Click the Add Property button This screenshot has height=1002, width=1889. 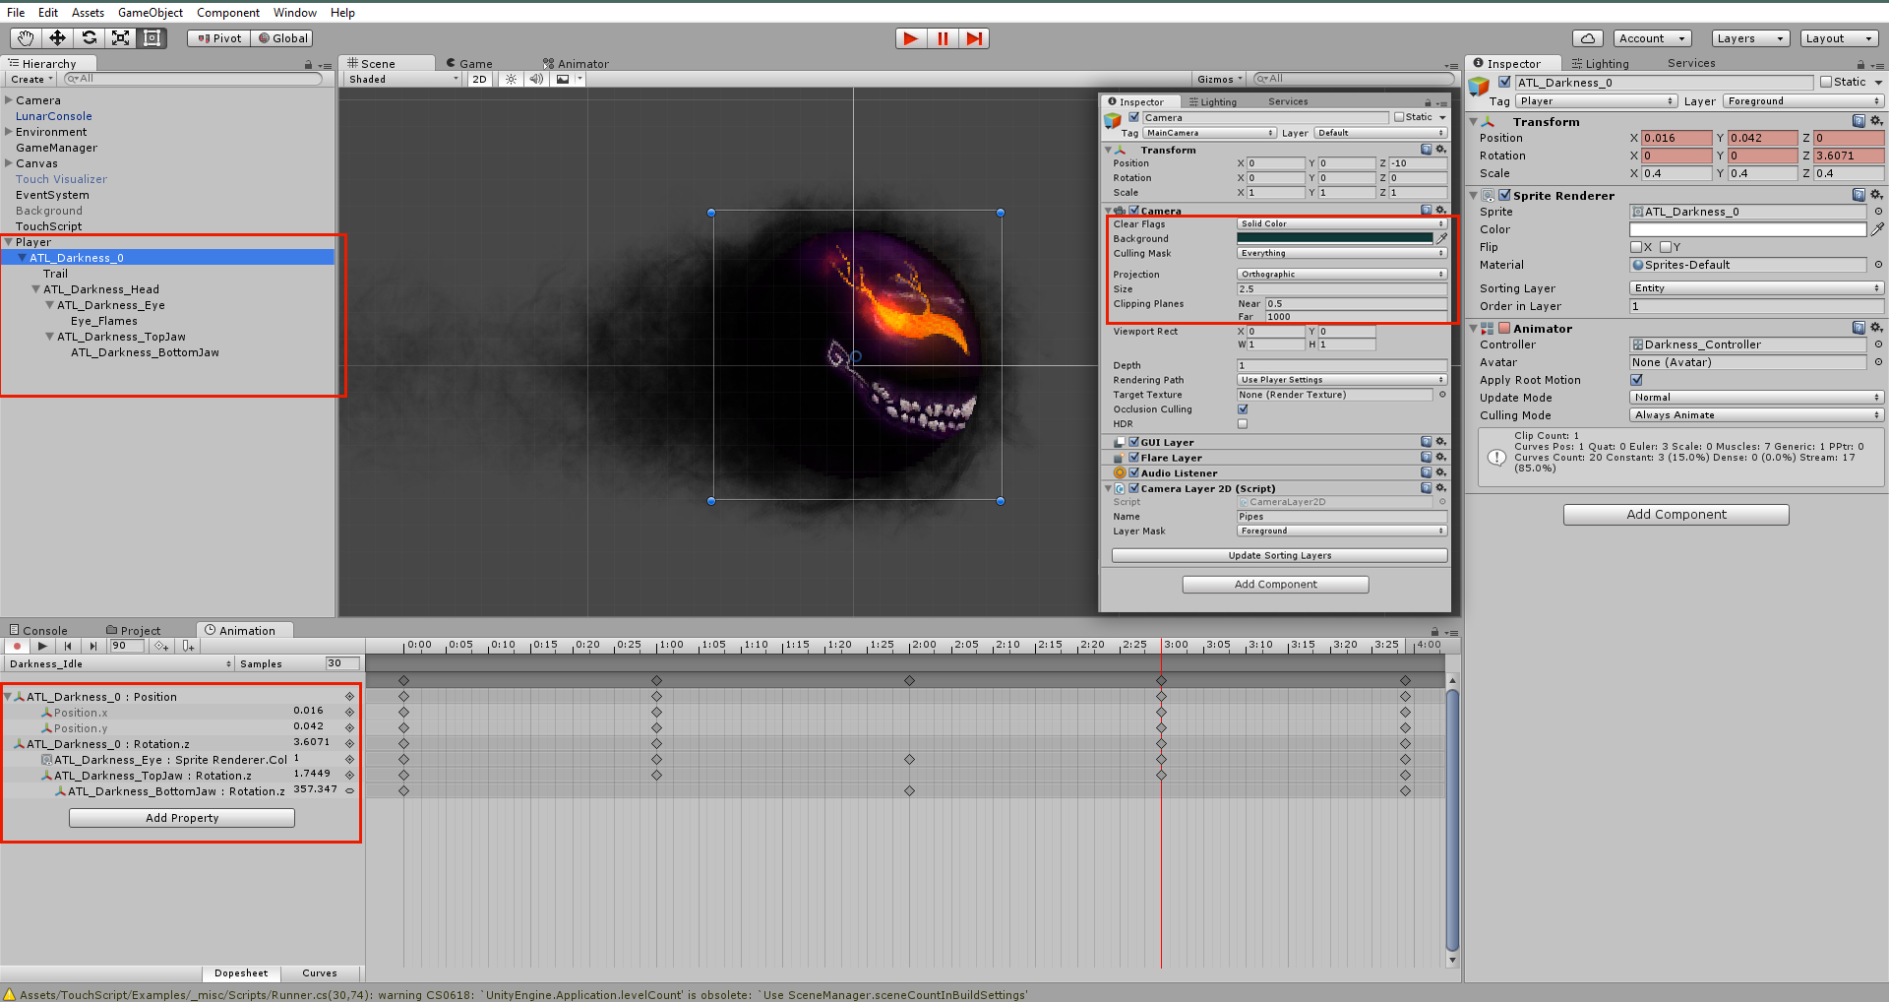(182, 818)
